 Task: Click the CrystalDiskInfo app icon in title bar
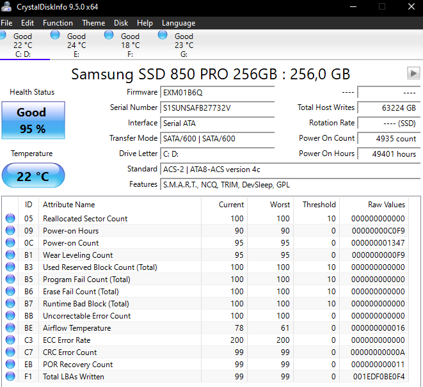(x=6, y=6)
